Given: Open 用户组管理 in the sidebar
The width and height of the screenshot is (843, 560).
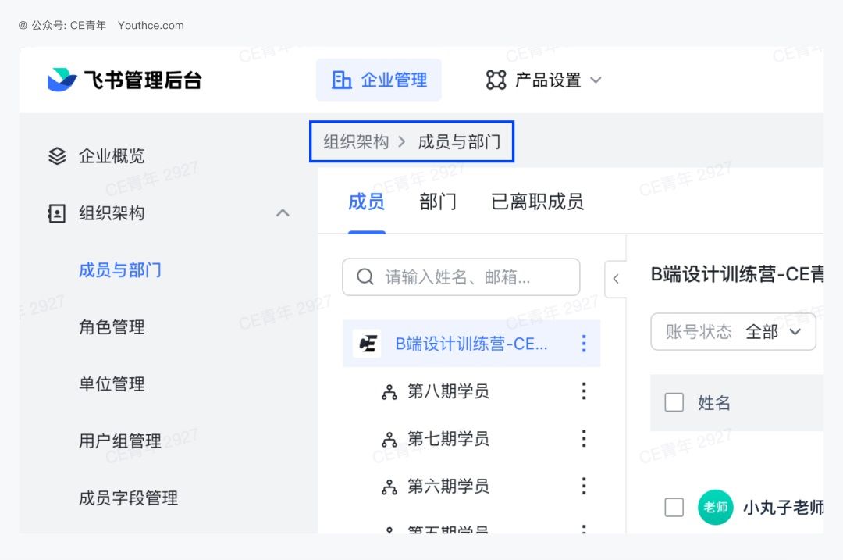Looking at the screenshot, I should click(x=120, y=441).
